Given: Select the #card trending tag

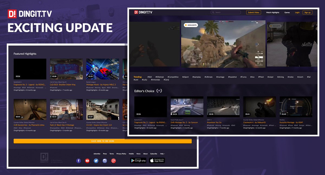Looking at the screenshot, I should click(x=136, y=80).
